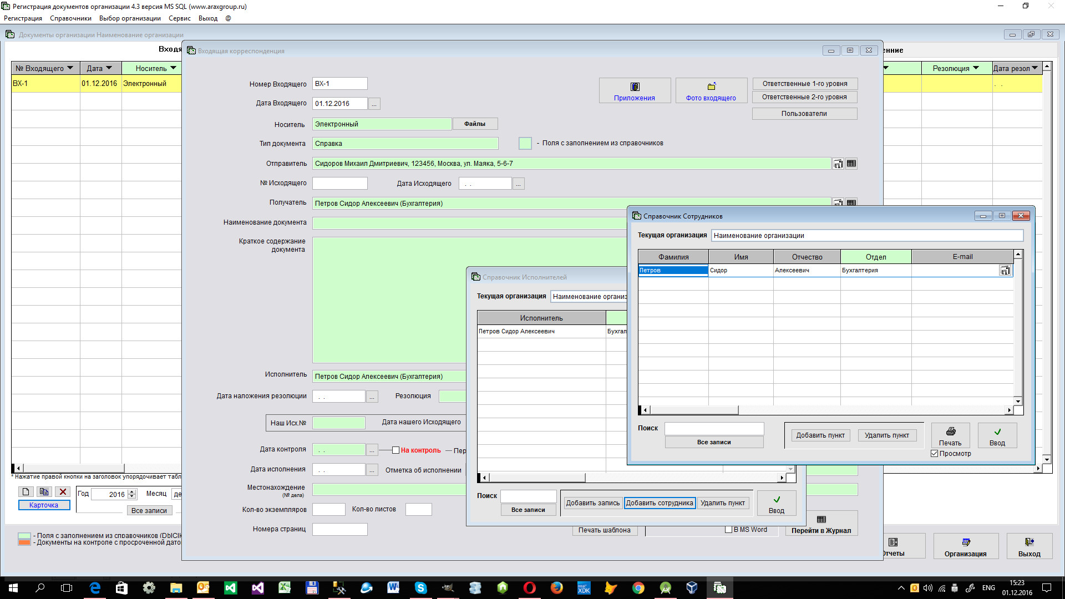Open Приложения attachments icon button
This screenshot has width=1065, height=599.
[x=635, y=87]
